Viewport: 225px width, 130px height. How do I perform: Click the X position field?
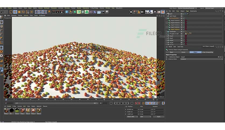click(x=132, y=109)
